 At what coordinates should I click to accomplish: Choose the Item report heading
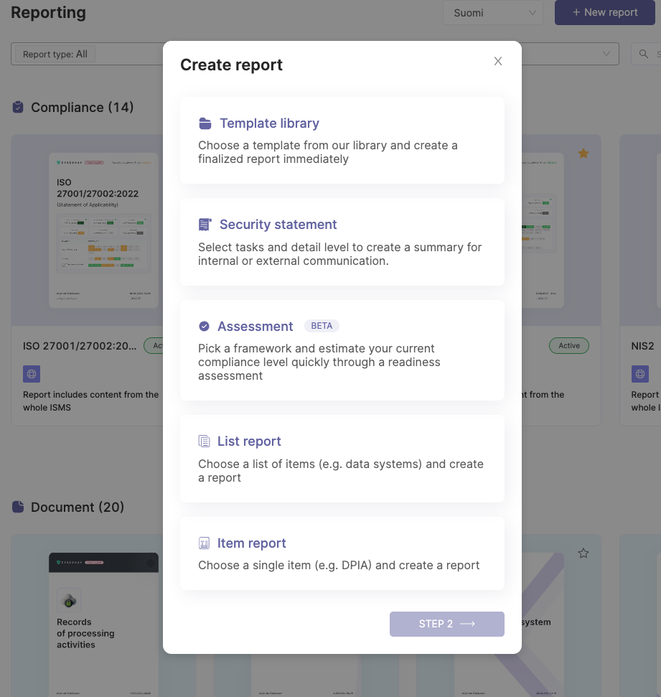pyautogui.click(x=252, y=543)
